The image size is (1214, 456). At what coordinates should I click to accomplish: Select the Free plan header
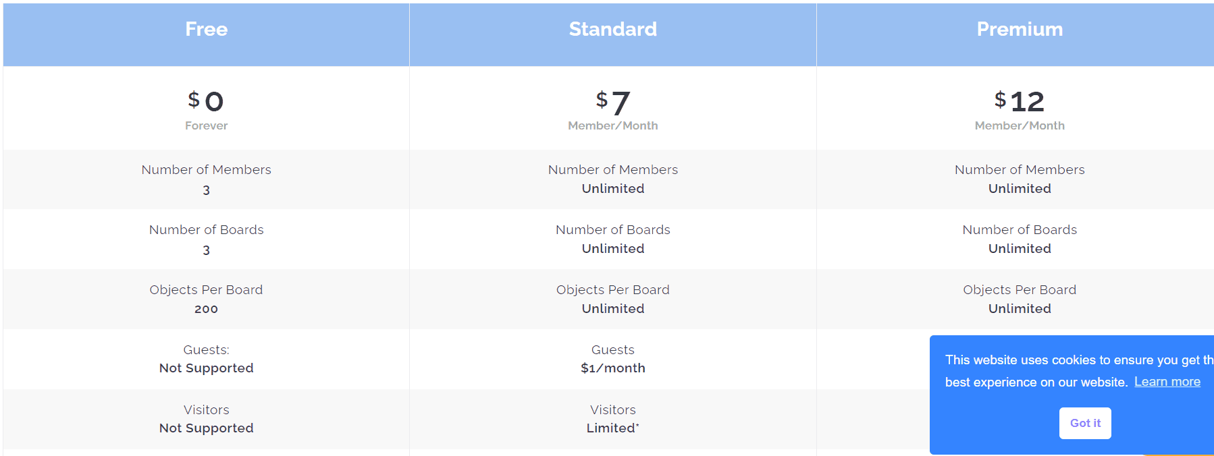pos(206,30)
